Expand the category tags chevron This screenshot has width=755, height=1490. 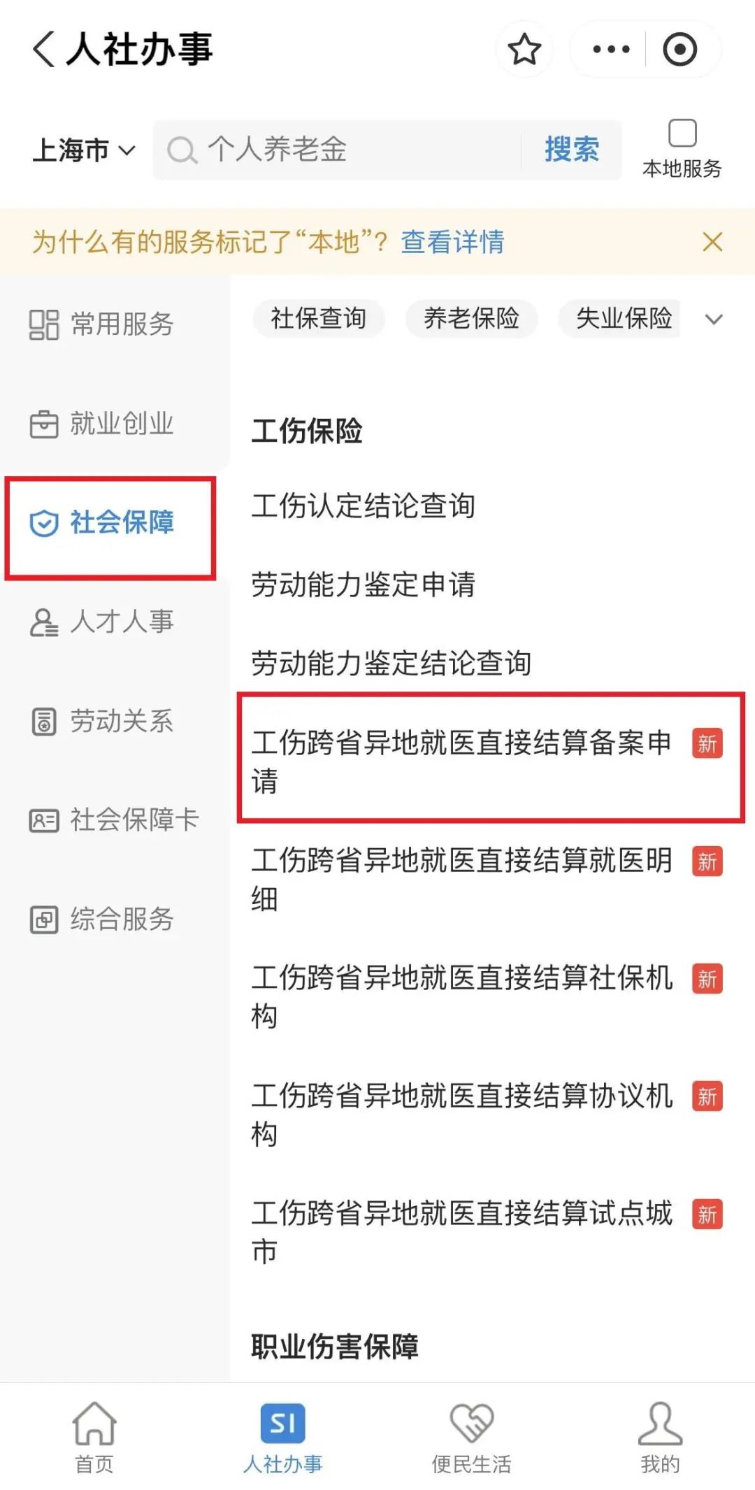pos(714,320)
